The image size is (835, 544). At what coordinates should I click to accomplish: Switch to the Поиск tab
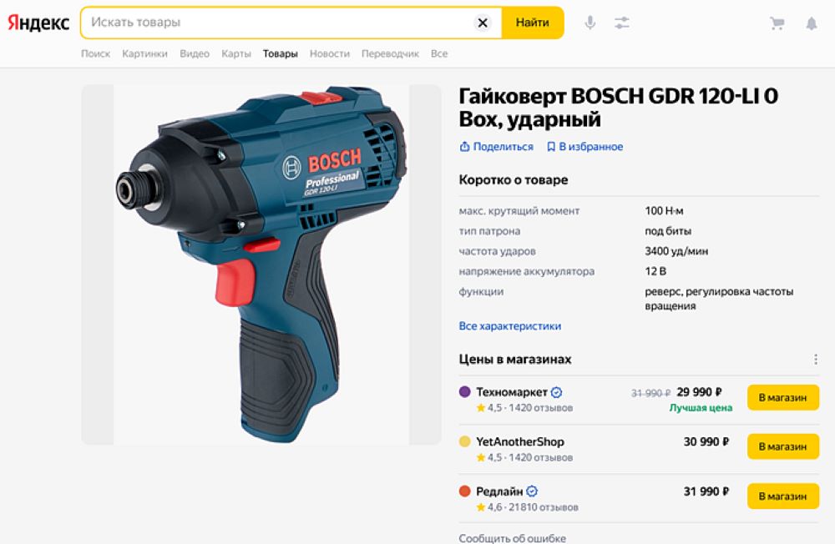coord(96,53)
